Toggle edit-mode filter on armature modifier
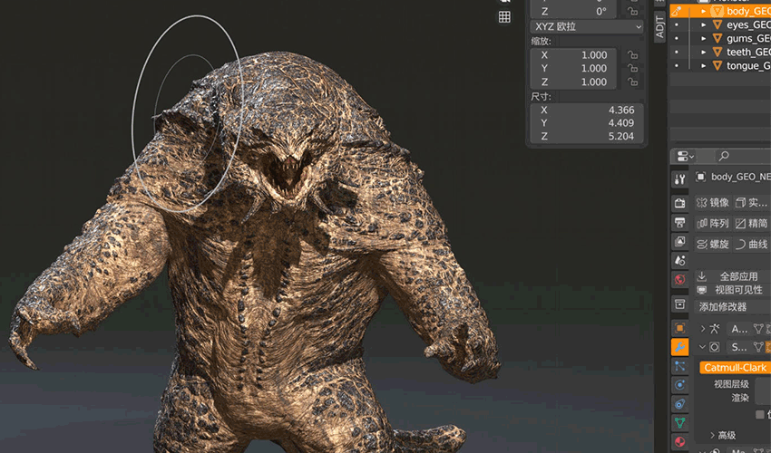The image size is (771, 453). point(758,328)
